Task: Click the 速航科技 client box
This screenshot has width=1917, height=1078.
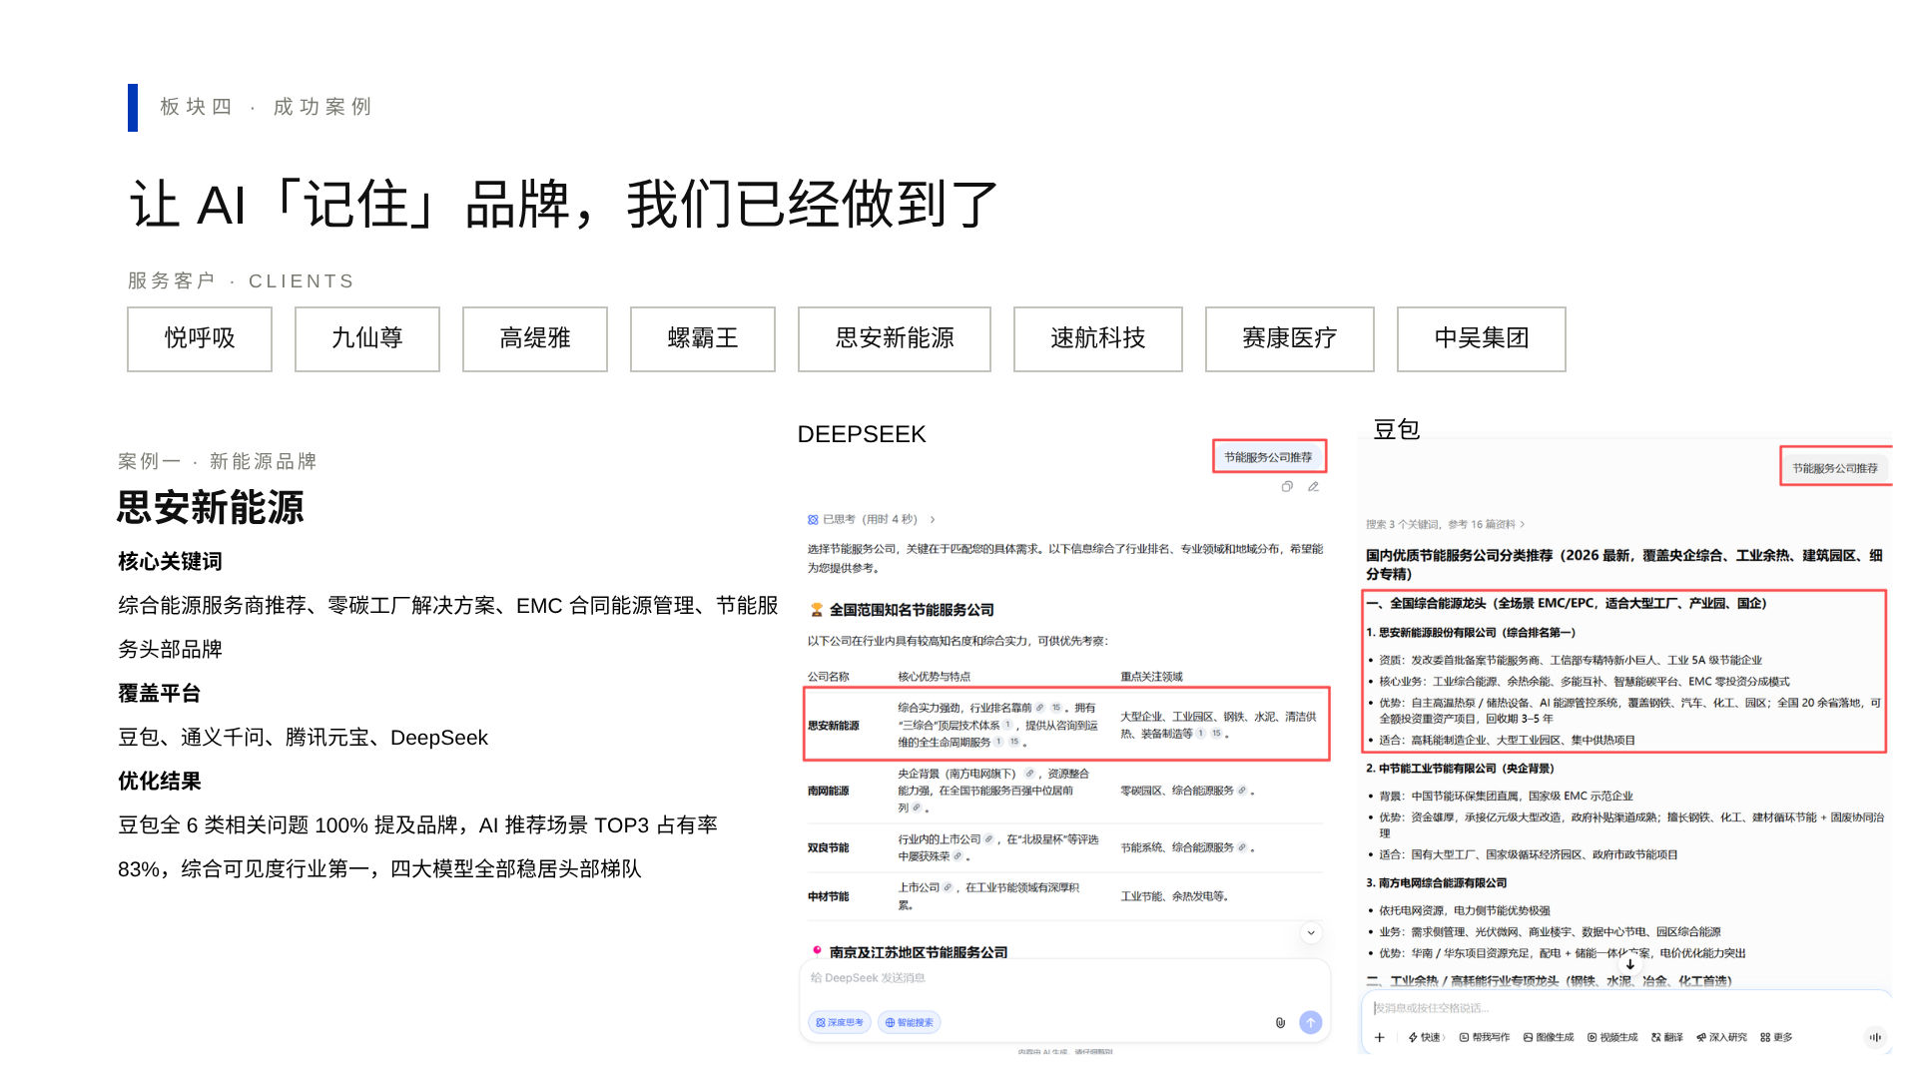Action: (x=1098, y=339)
